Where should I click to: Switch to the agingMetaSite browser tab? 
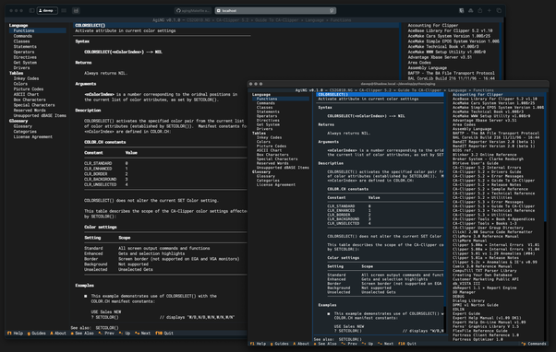pyautogui.click(x=193, y=11)
